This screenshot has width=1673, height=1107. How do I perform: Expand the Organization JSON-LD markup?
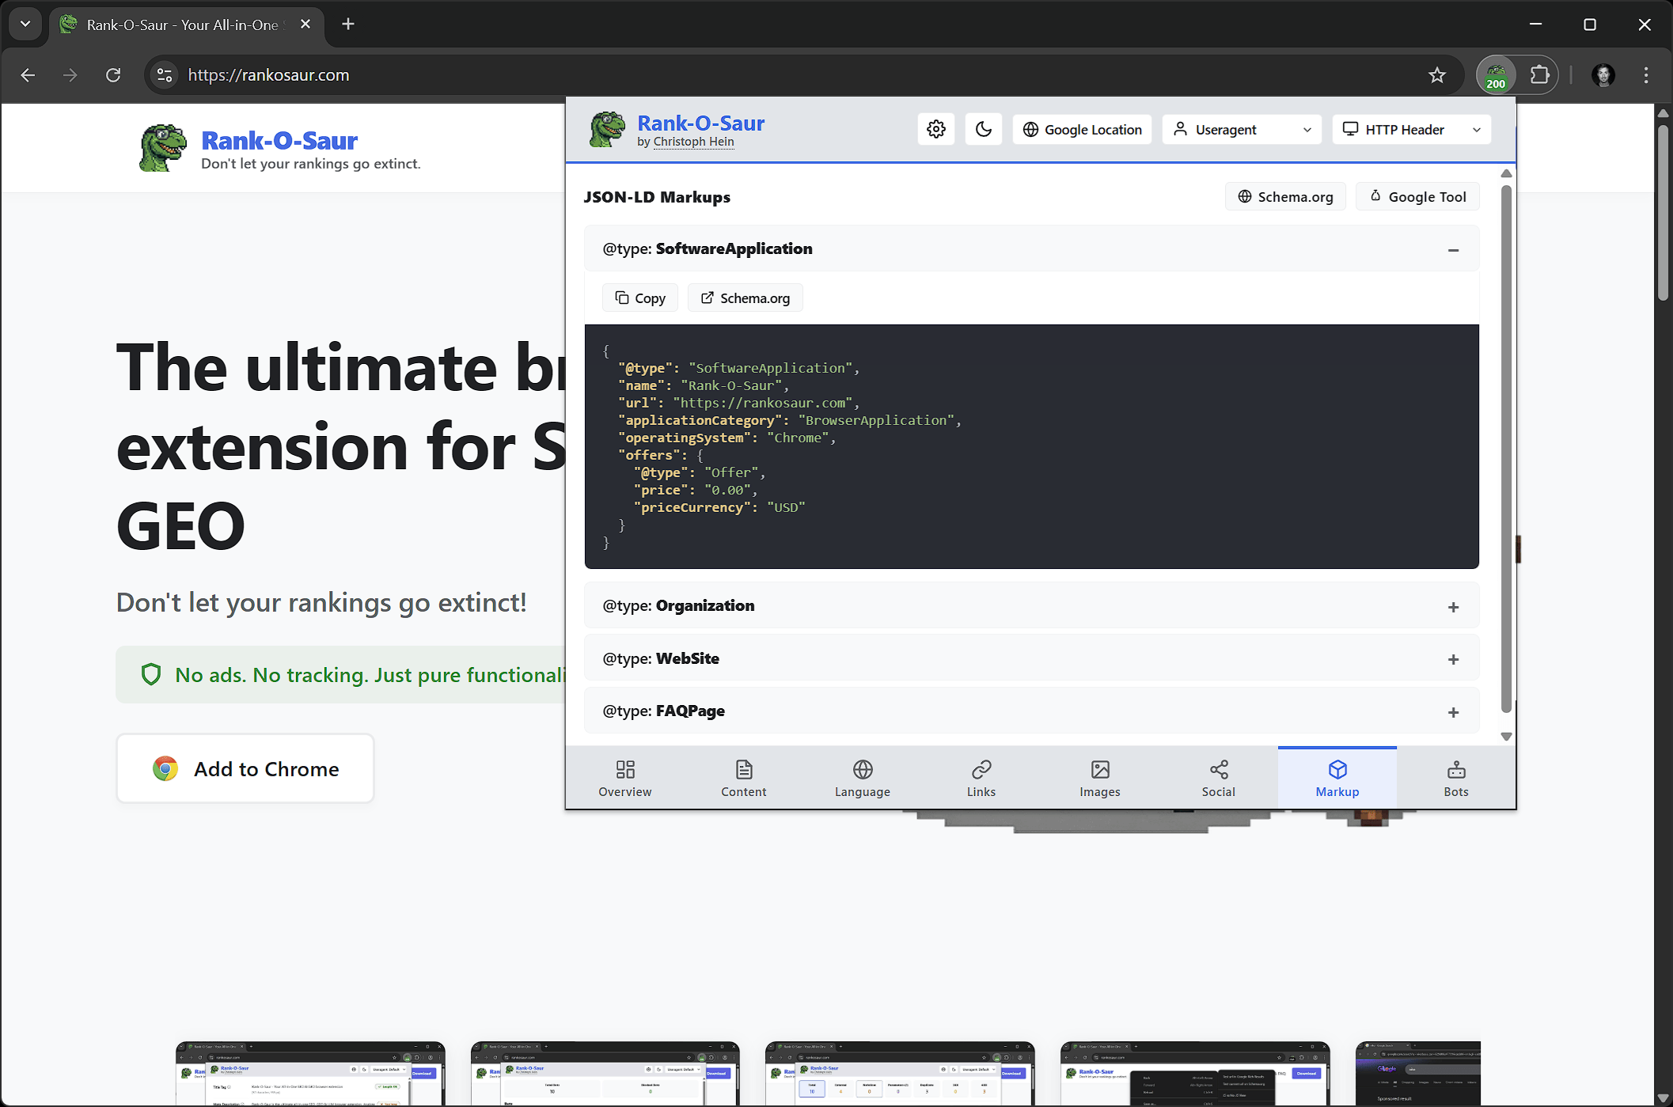click(1453, 607)
